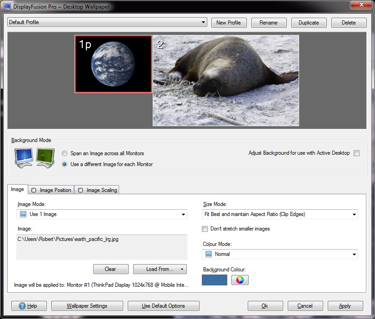Viewport: 375px width, 319px height.
Task: Click the blue Background Colour swatch
Action: tap(214, 280)
